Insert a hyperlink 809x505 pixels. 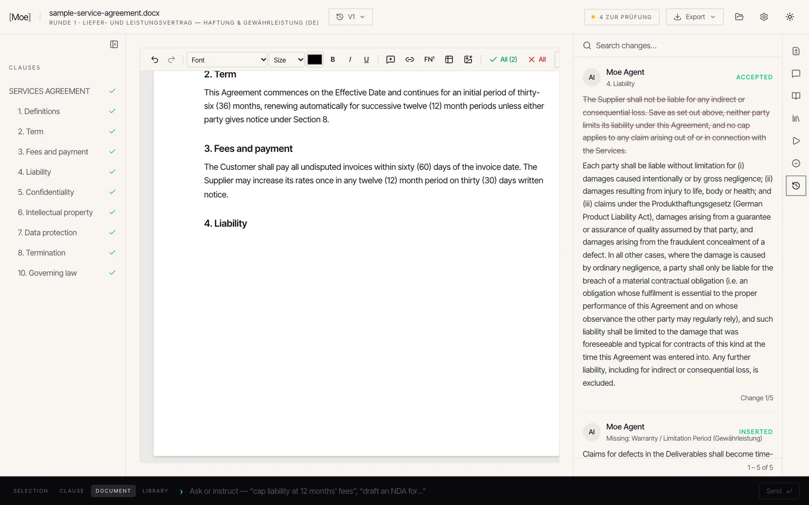tap(410, 60)
